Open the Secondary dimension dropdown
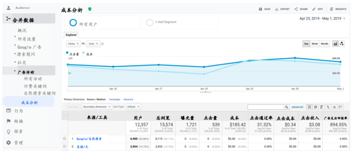The height and width of the screenshot is (155, 351). coord(97,107)
